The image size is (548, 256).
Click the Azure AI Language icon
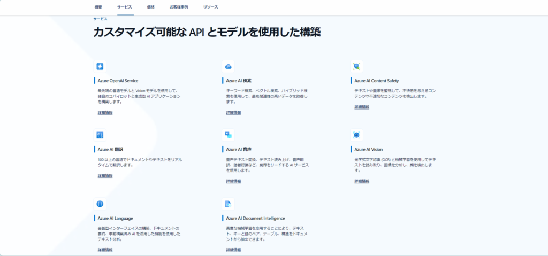coord(100,204)
